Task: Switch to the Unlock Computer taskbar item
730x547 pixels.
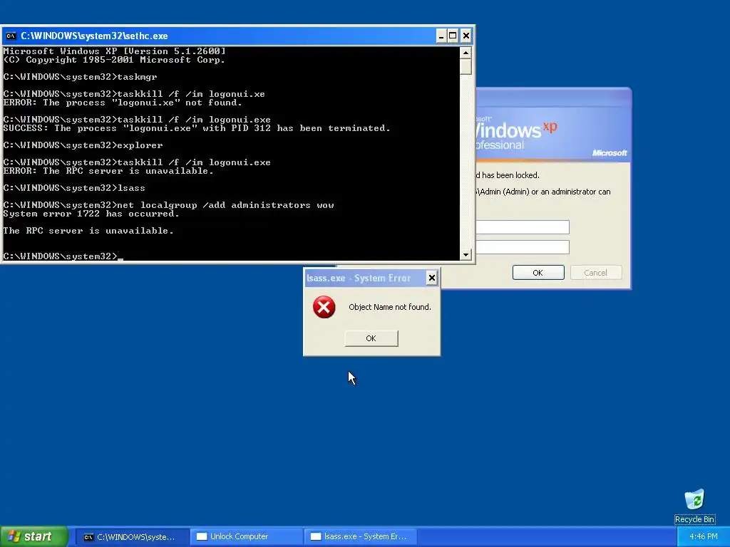Action: (247, 537)
